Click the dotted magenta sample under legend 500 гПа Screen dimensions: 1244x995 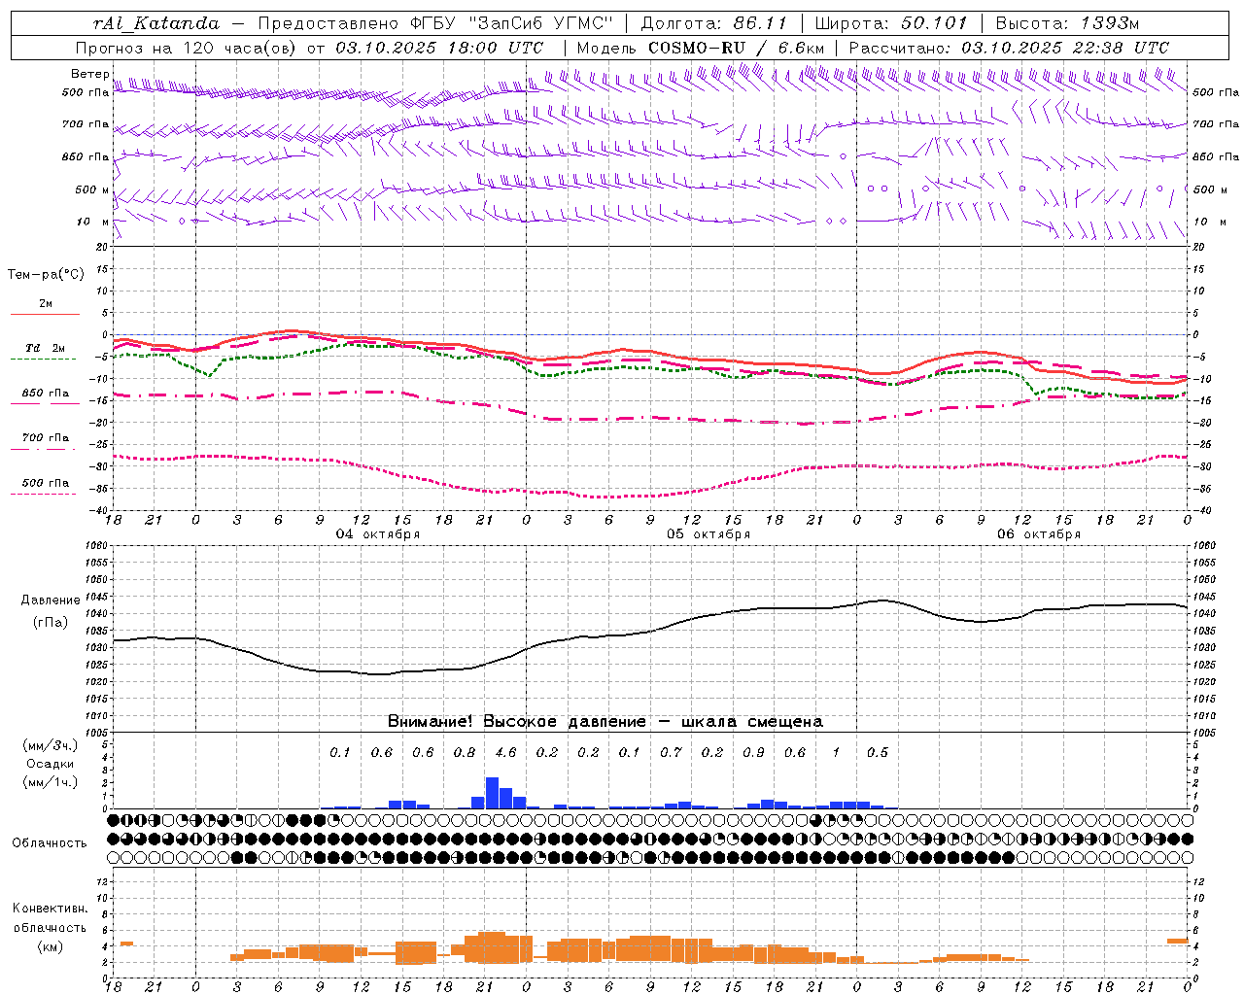click(x=44, y=494)
